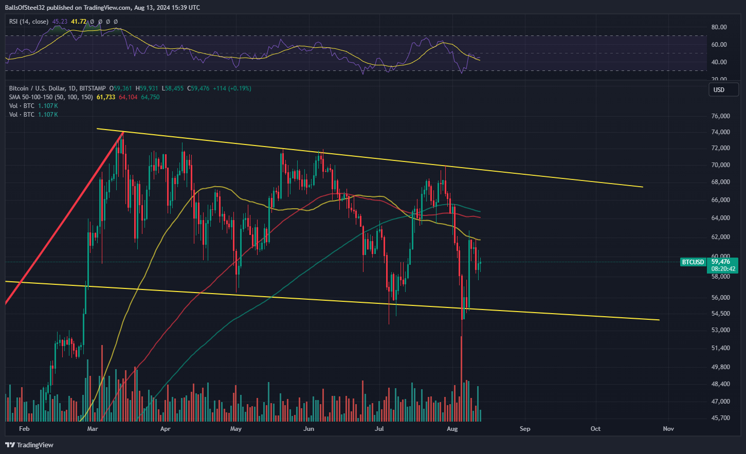Click the 72,000 price scale label
The image size is (746, 454).
click(720, 148)
